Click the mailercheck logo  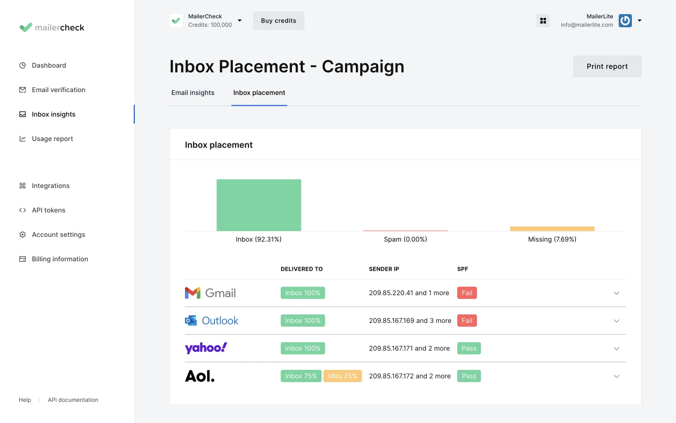pyautogui.click(x=52, y=28)
